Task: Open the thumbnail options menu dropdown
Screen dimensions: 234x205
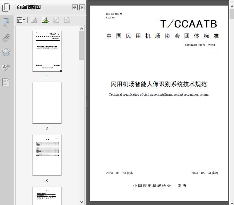Action: click(x=21, y=20)
